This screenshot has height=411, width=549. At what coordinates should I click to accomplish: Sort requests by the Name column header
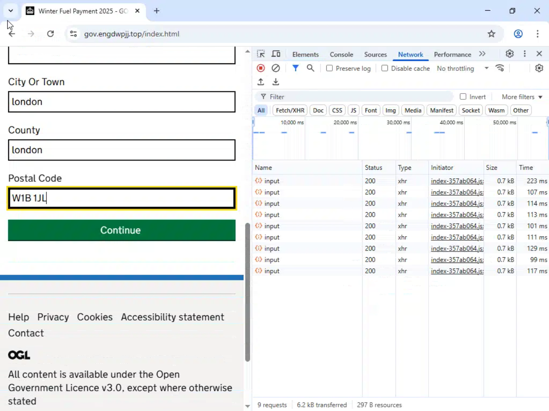307,168
